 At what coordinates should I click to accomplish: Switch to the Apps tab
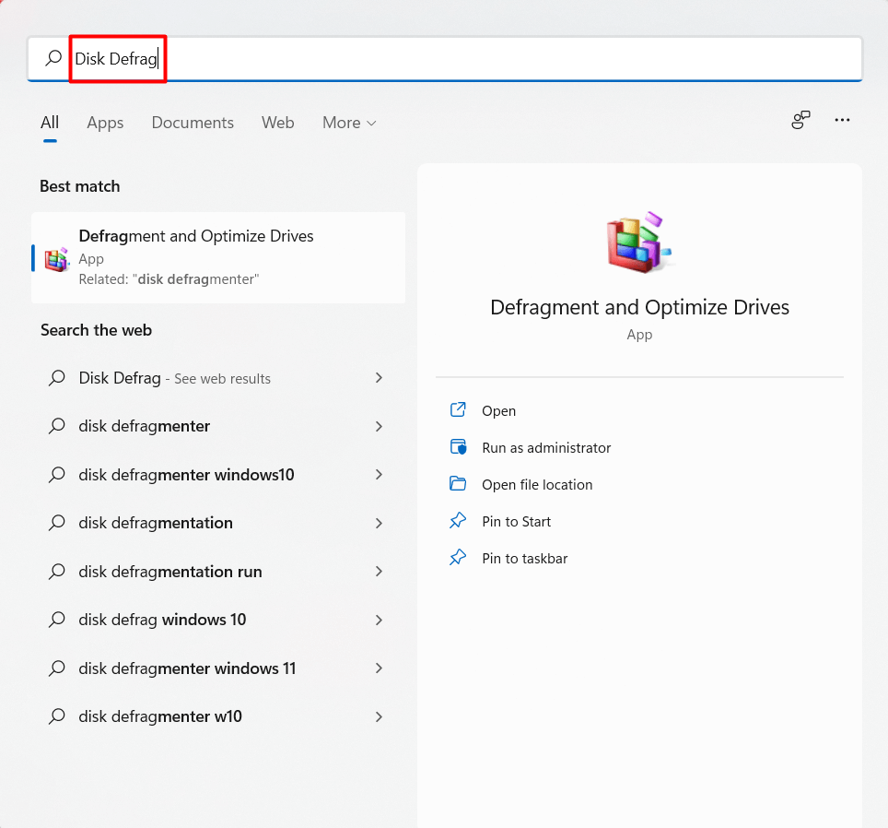point(105,123)
